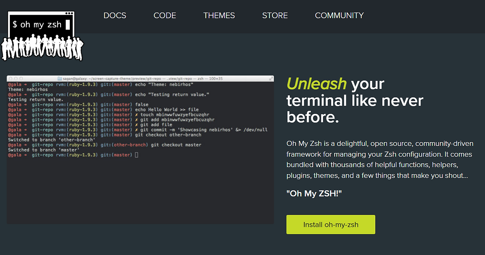Click the paragraph describing Oh My Zsh
Image resolution: width=485 pixels, height=255 pixels.
(x=380, y=160)
